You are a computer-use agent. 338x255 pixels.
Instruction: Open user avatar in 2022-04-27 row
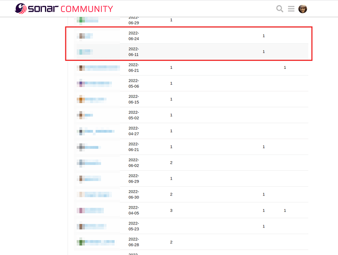[81, 131]
